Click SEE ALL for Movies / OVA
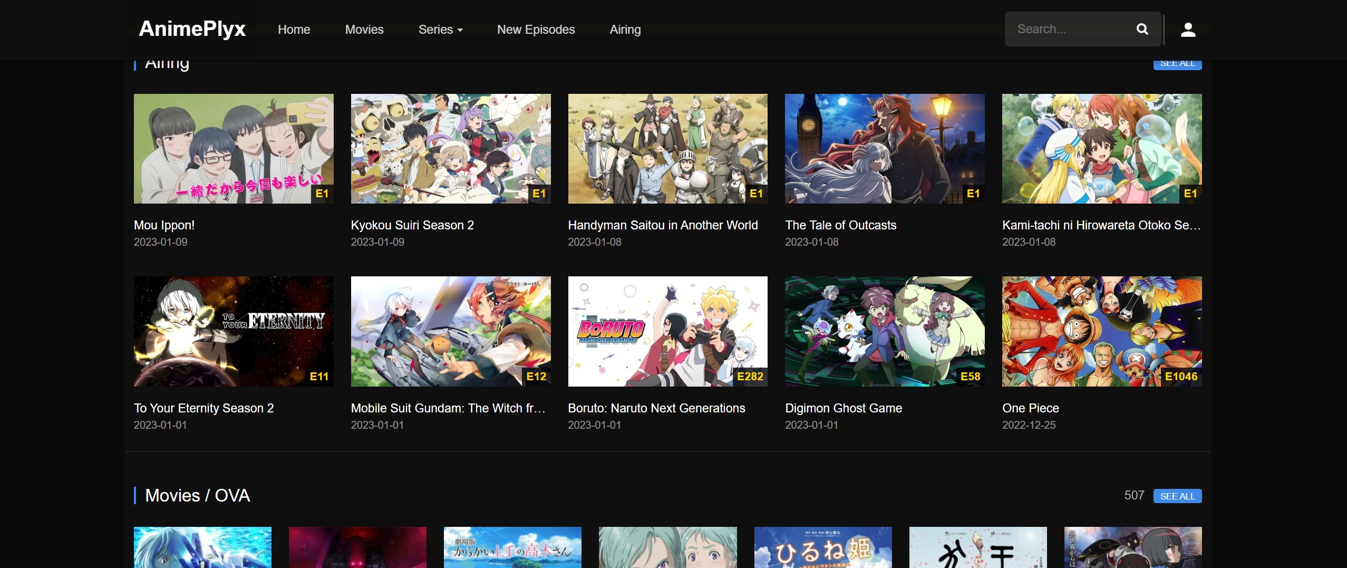 (1177, 496)
